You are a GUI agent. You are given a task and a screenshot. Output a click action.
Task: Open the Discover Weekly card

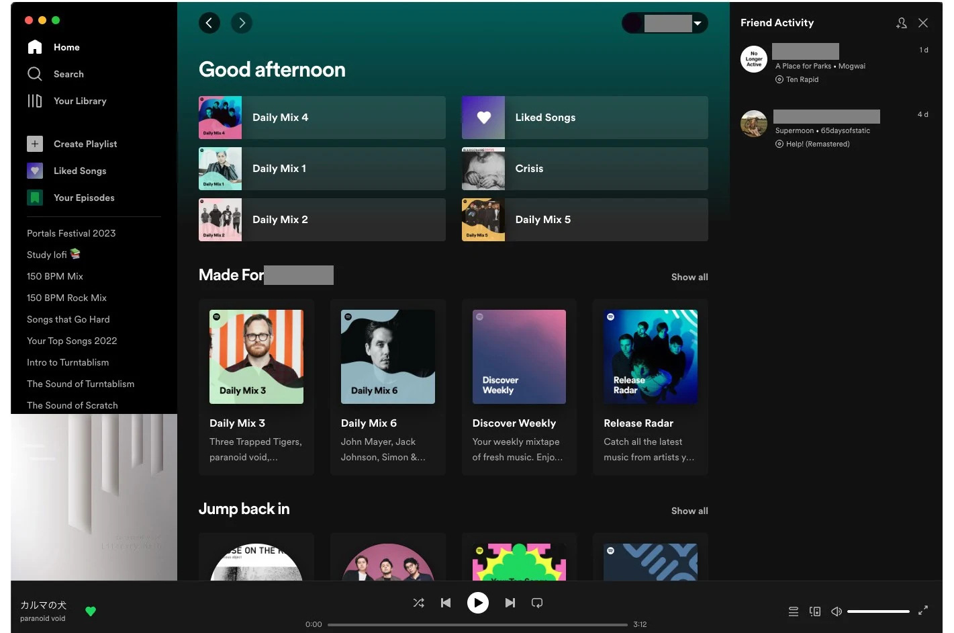tap(519, 387)
